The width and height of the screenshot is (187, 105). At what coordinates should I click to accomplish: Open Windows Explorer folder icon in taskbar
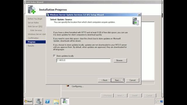point(56,101)
